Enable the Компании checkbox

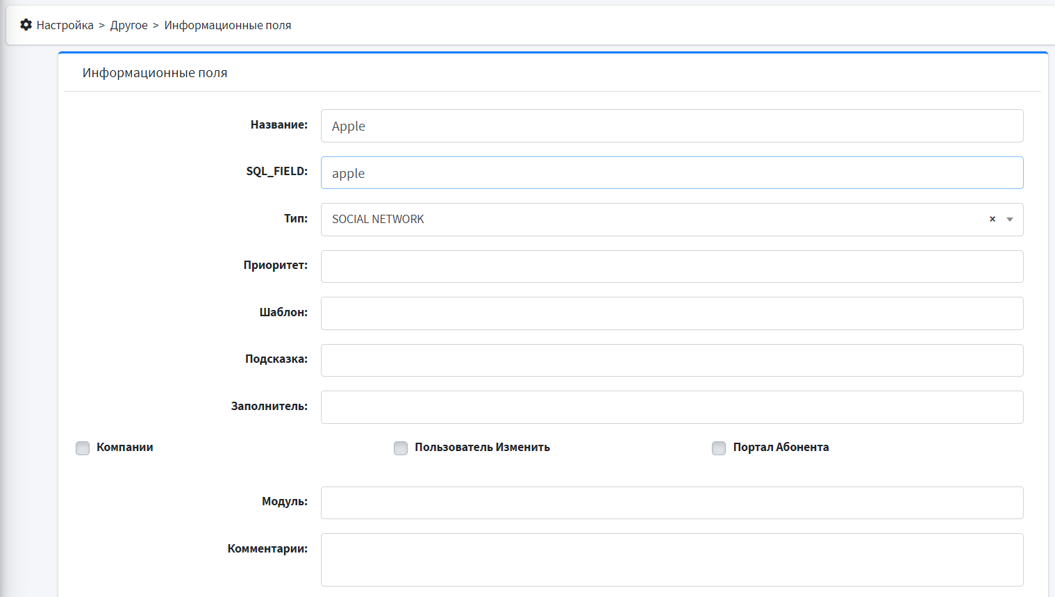[83, 448]
